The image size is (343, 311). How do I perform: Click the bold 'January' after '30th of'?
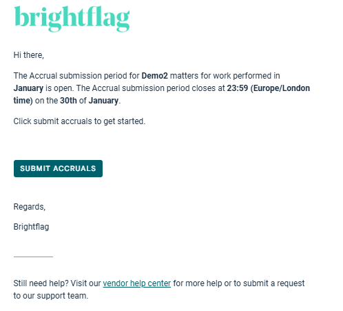point(103,101)
